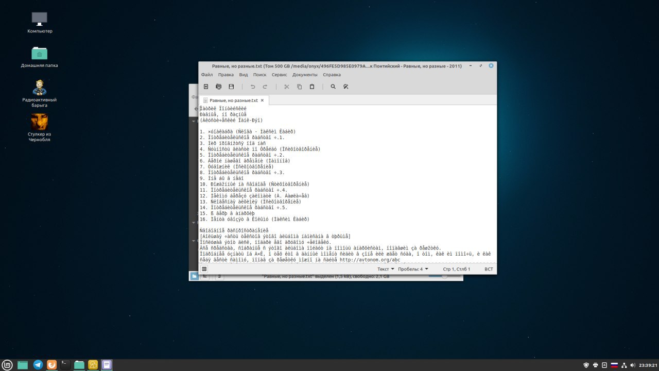This screenshot has height=371, width=659.
Task: Open Telegram from the taskbar
Action: [x=38, y=365]
